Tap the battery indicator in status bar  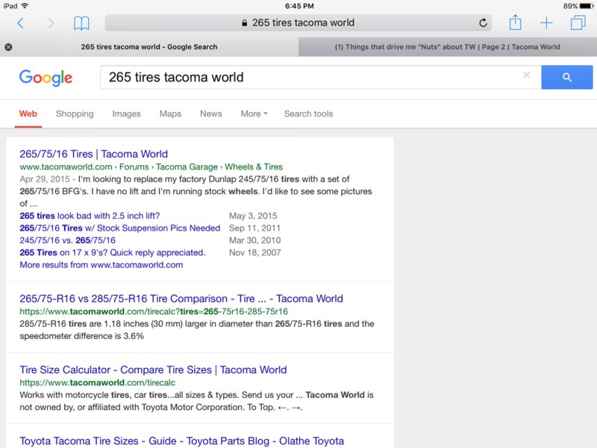586,6
